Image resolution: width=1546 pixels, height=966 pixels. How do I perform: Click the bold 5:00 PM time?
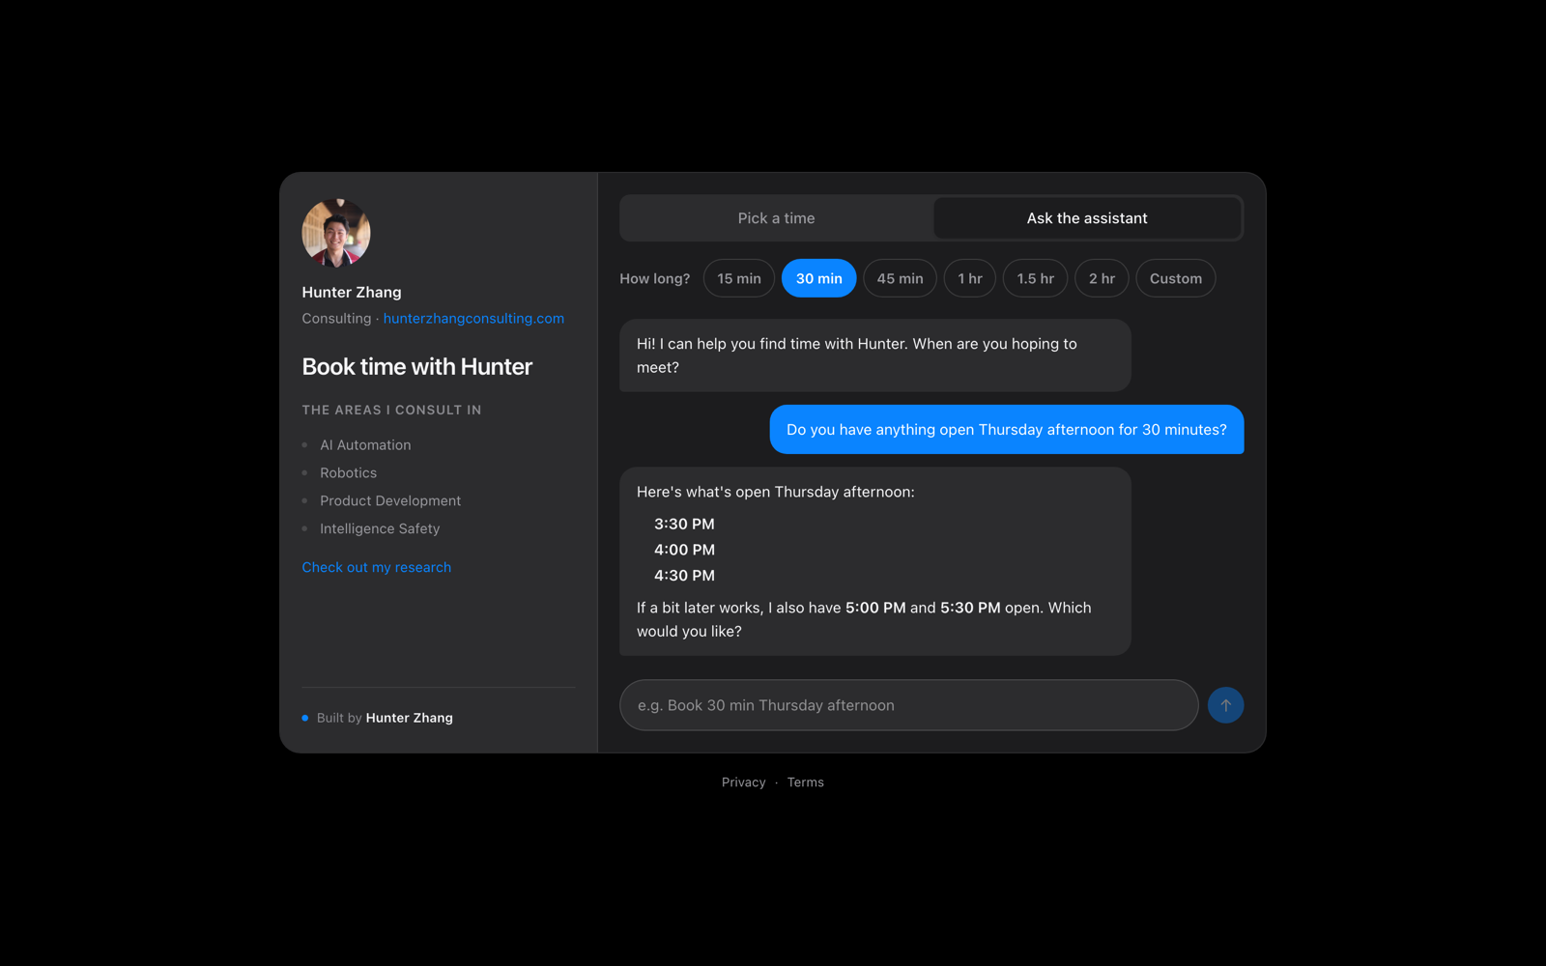tap(875, 608)
